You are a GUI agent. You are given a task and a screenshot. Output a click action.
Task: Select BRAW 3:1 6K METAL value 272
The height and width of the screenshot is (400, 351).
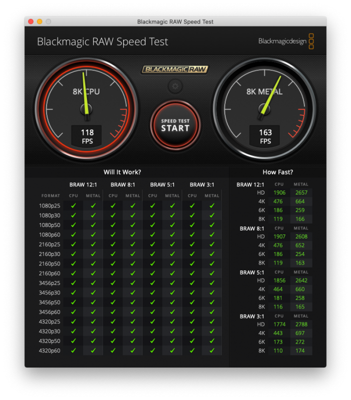[300, 342]
